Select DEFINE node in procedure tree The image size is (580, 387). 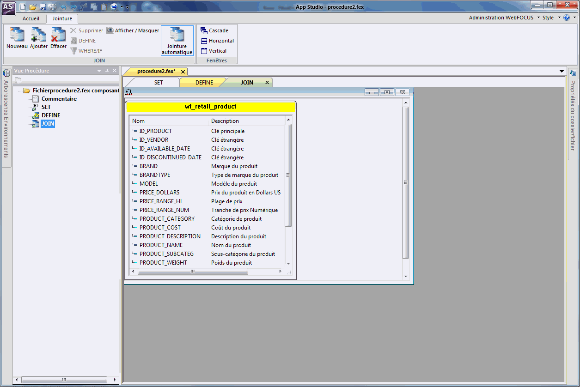click(46, 115)
